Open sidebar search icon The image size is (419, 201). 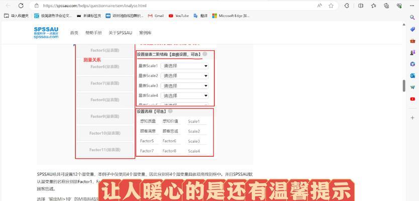412,17
